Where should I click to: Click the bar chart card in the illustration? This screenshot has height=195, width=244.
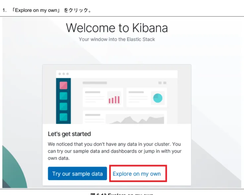103,97
